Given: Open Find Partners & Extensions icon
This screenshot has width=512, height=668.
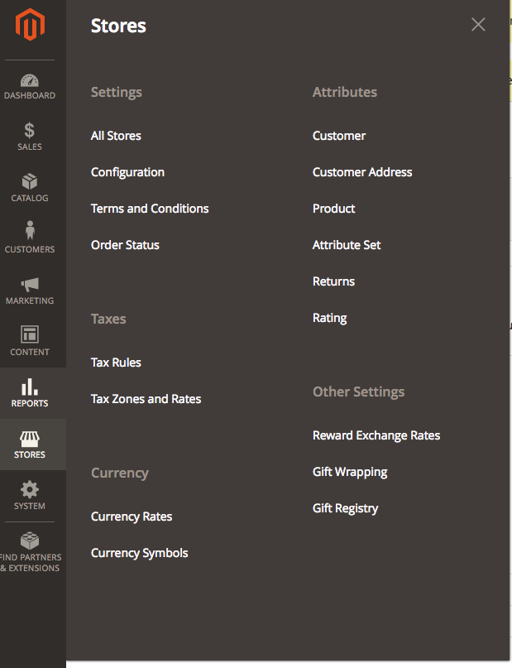Looking at the screenshot, I should [x=30, y=541].
